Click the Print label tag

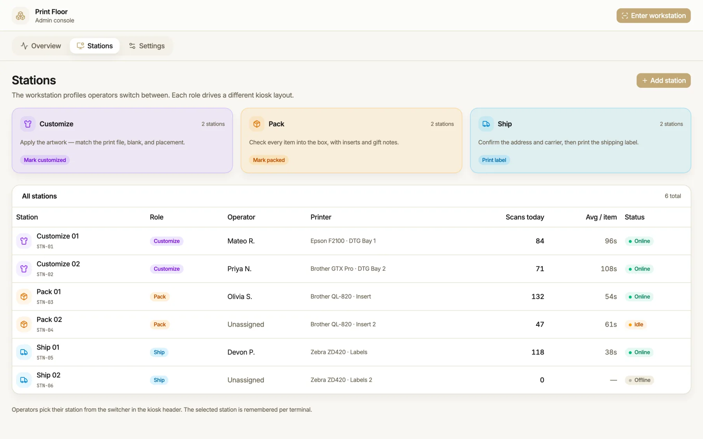click(x=494, y=160)
